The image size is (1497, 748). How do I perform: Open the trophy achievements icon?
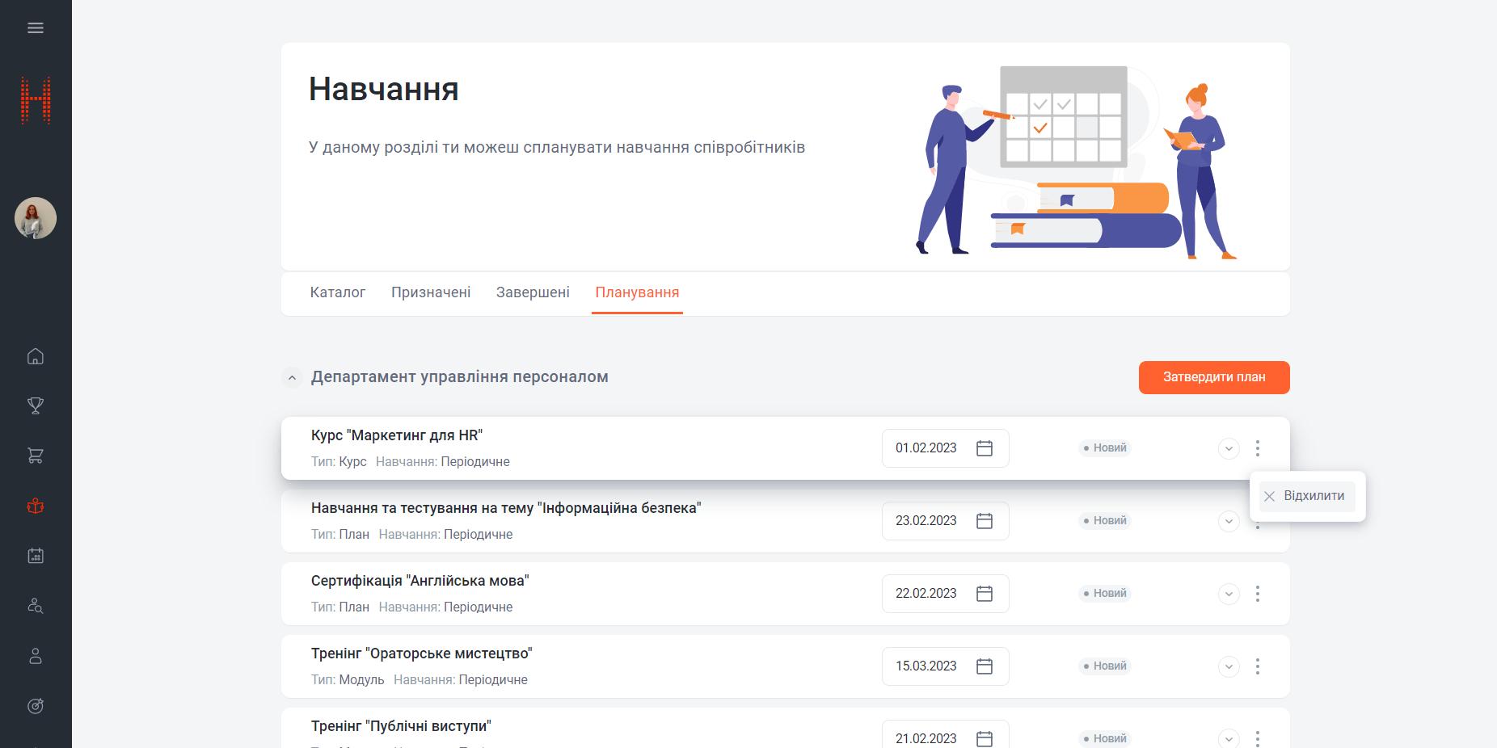click(x=36, y=406)
